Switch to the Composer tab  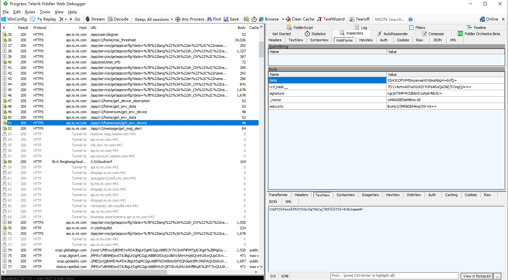[433, 34]
